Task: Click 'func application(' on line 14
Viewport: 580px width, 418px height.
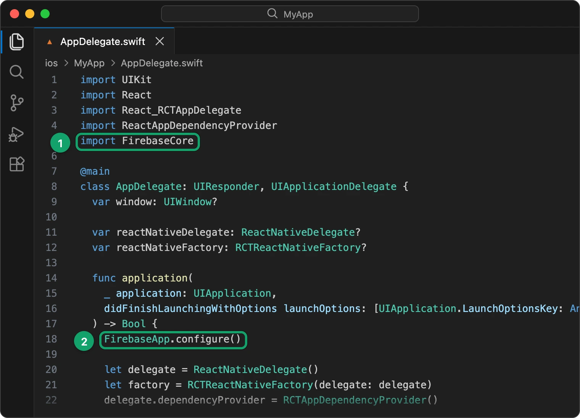Action: click(143, 278)
